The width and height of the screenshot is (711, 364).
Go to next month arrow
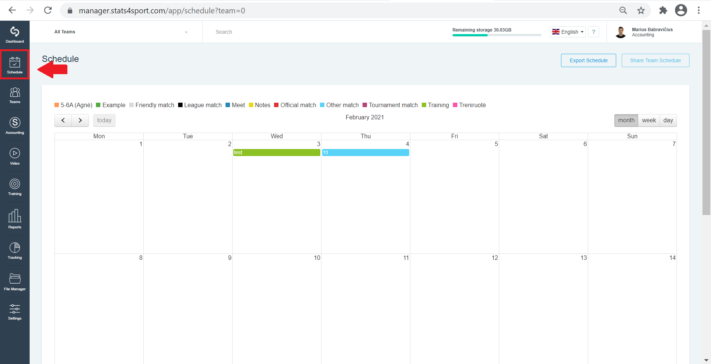point(80,120)
